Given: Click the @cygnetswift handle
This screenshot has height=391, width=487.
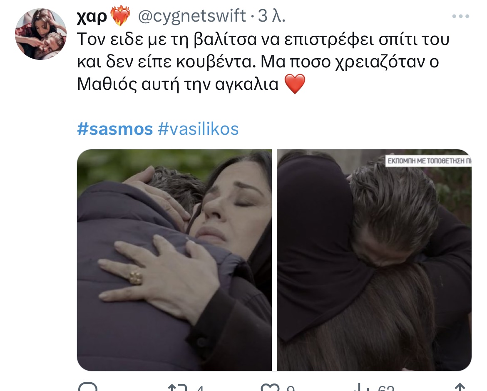Looking at the screenshot, I should click(191, 15).
